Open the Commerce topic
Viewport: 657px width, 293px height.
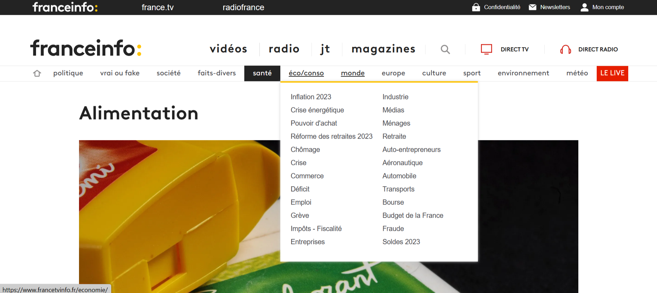307,176
